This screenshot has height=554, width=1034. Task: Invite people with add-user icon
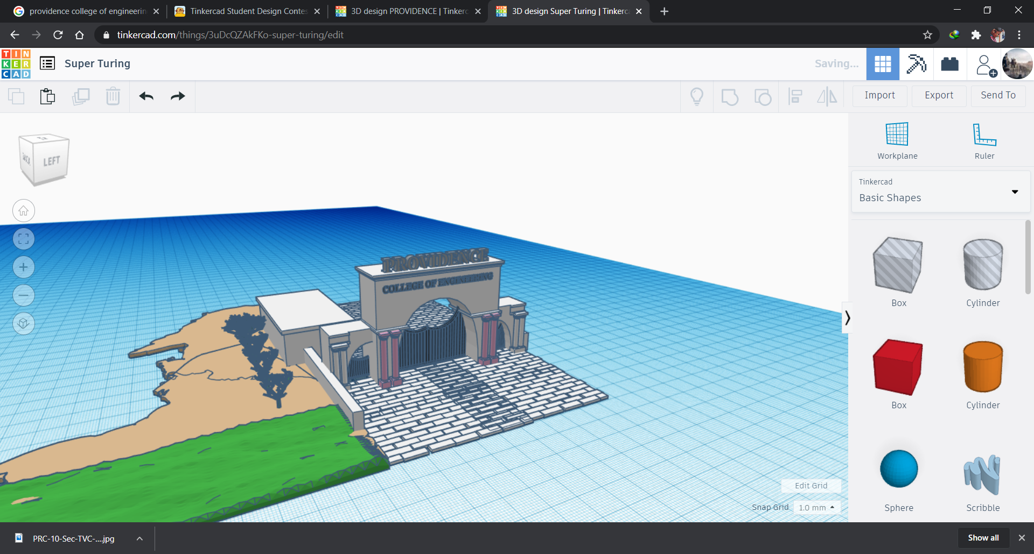[x=986, y=65]
